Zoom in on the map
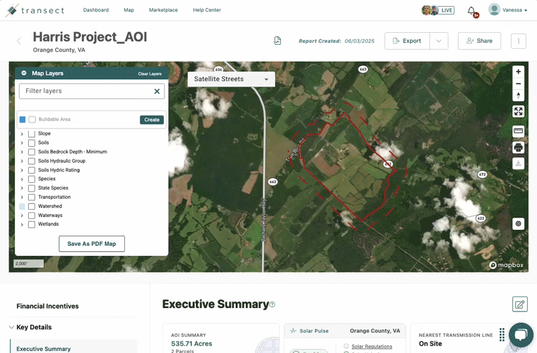537x353 pixels. coord(518,72)
